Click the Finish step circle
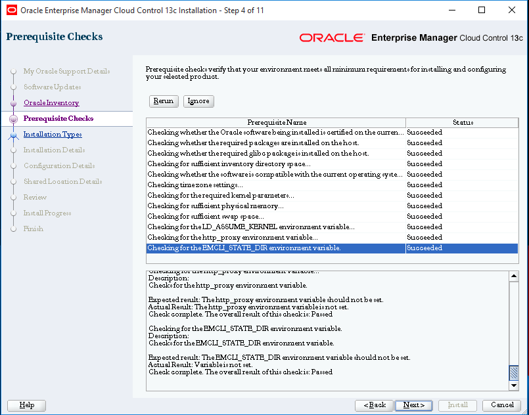The width and height of the screenshot is (529, 415). pyautogui.click(x=14, y=229)
